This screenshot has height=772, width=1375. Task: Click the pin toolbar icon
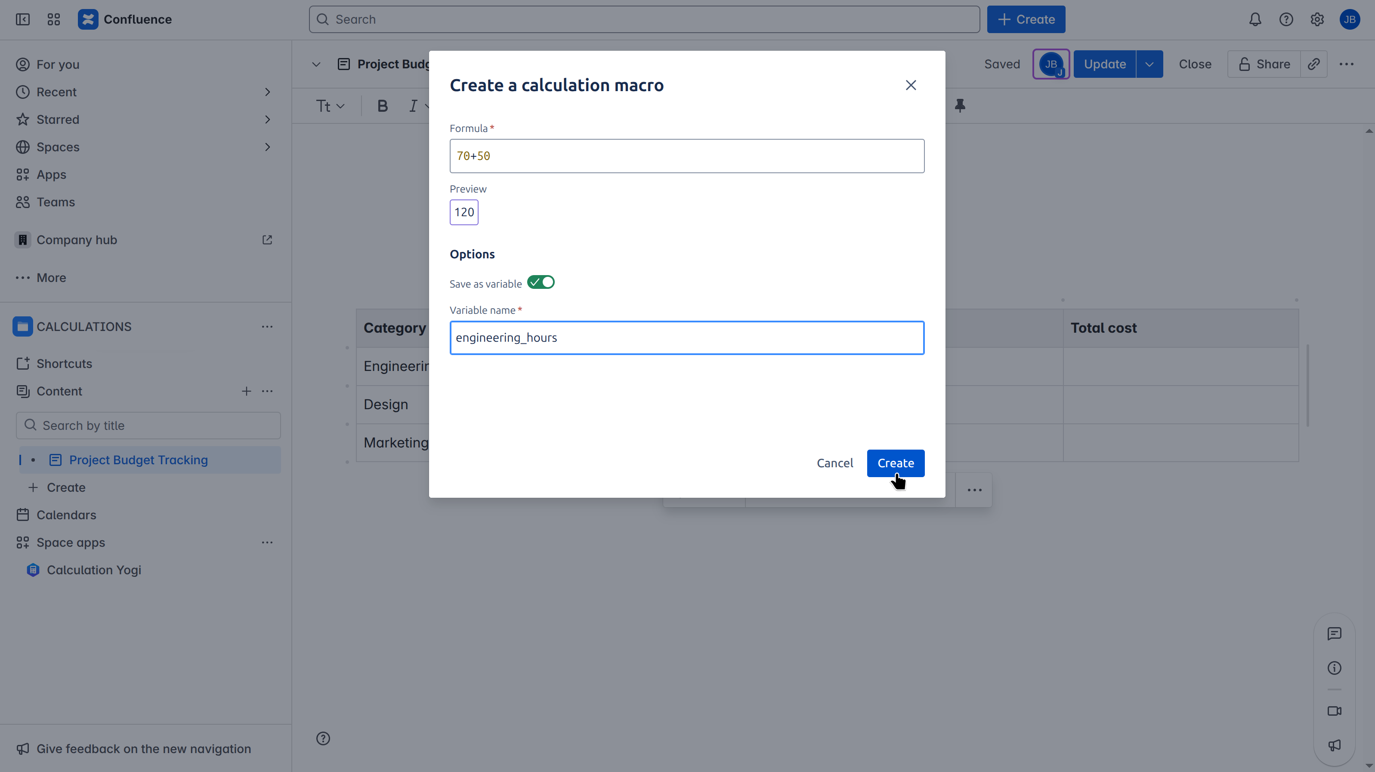point(960,106)
